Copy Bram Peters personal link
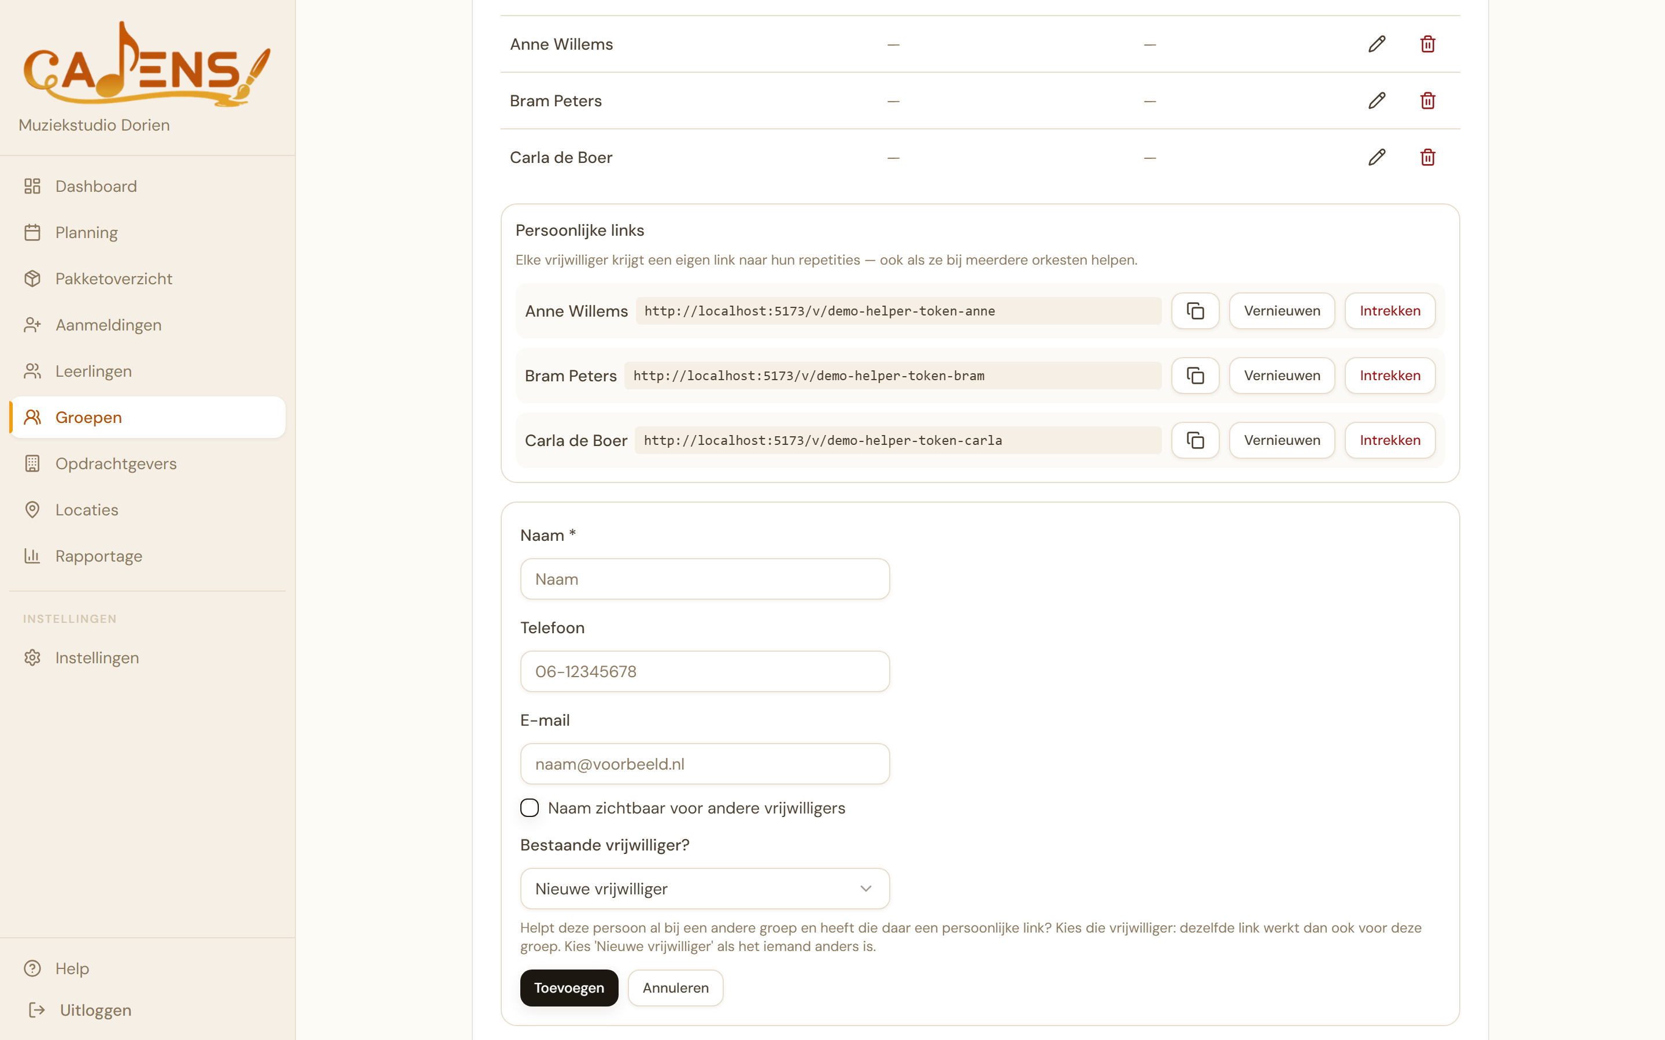This screenshot has width=1665, height=1040. click(1195, 376)
